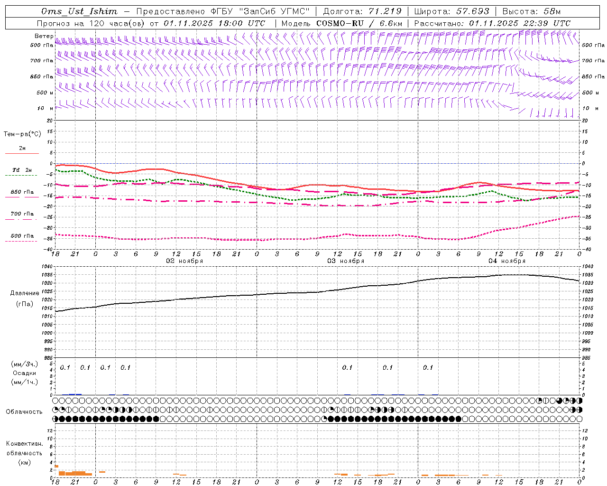
Task: Click the 03 ноября date label
Action: click(x=346, y=261)
